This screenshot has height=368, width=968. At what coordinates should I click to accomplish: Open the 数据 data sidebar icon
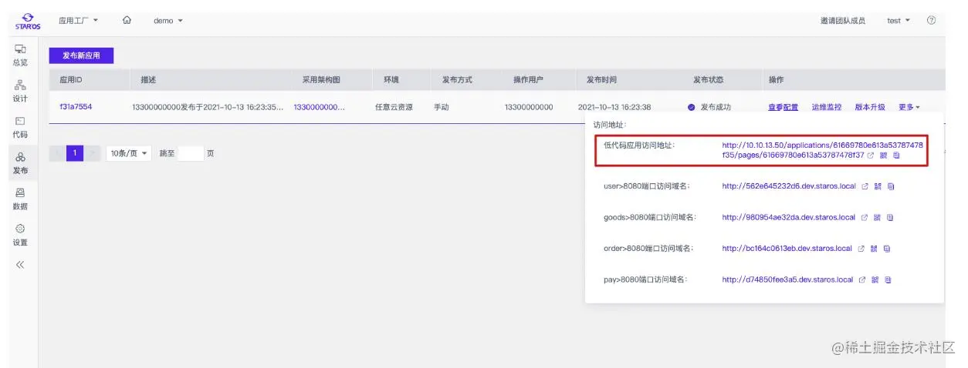[x=20, y=199]
